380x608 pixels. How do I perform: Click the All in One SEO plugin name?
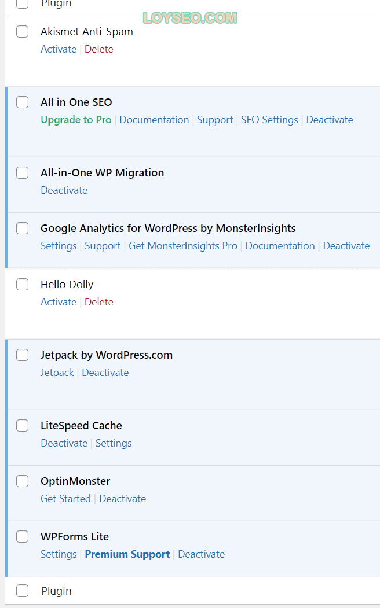tap(76, 102)
